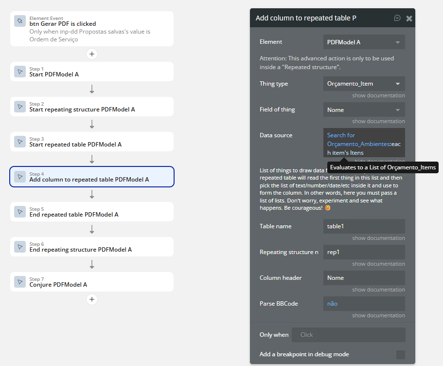Enable the breakpoint in debug mode checkbox
This screenshot has width=443, height=366.
click(400, 354)
